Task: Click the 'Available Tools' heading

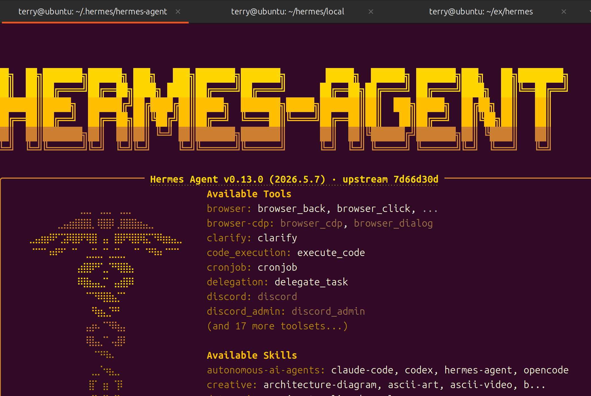Action: (249, 194)
